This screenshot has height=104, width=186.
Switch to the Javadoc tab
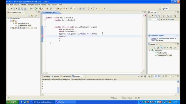[56, 77]
